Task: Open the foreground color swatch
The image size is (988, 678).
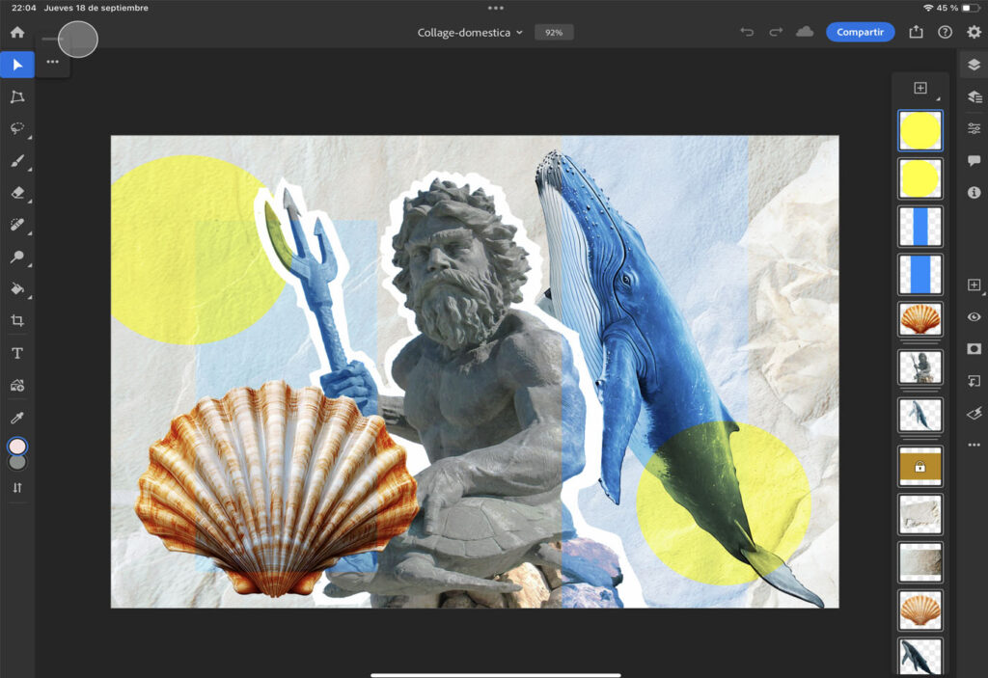Action: (x=16, y=447)
